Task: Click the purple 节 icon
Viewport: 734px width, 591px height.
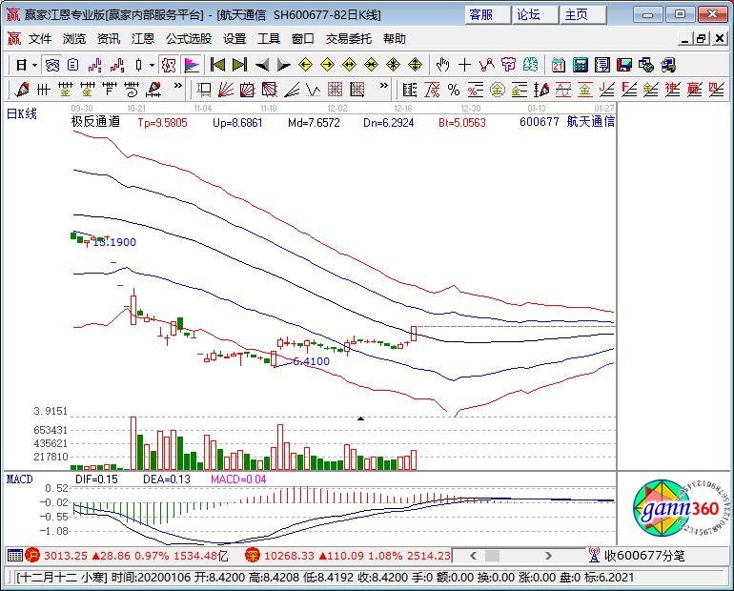Action: tap(508, 65)
